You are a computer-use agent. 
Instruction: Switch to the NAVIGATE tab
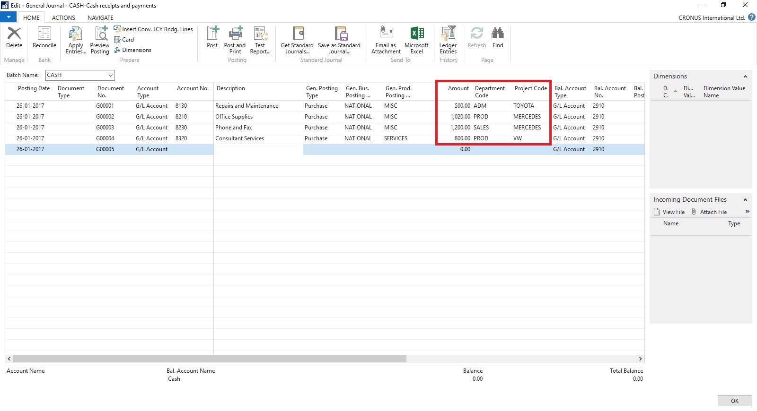100,18
